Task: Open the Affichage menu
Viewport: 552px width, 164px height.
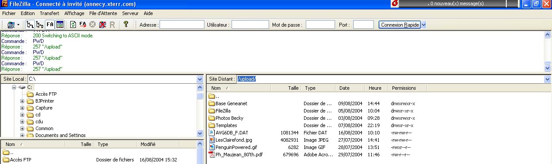Action: (74, 13)
